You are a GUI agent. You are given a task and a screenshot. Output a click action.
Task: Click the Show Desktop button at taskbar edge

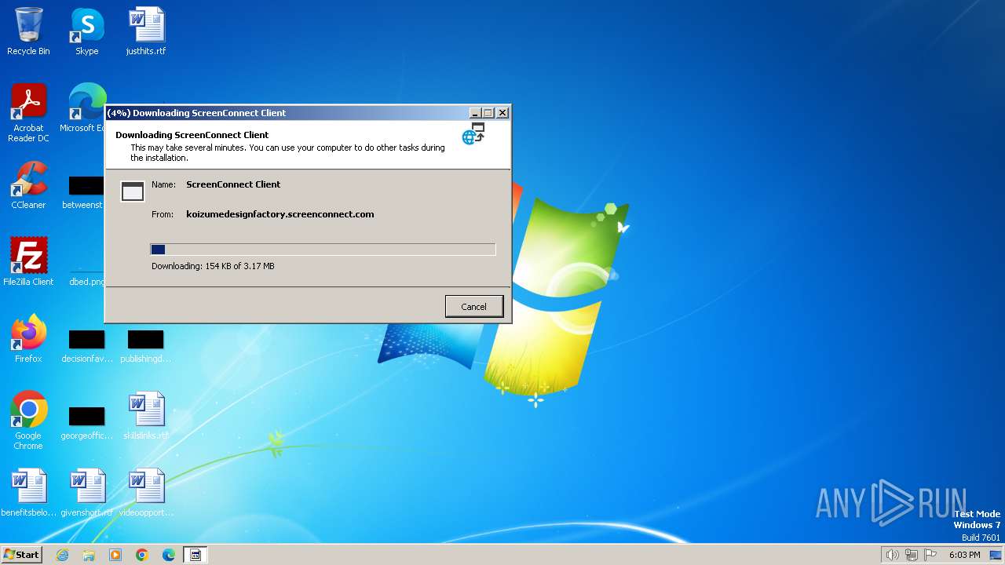coord(996,555)
